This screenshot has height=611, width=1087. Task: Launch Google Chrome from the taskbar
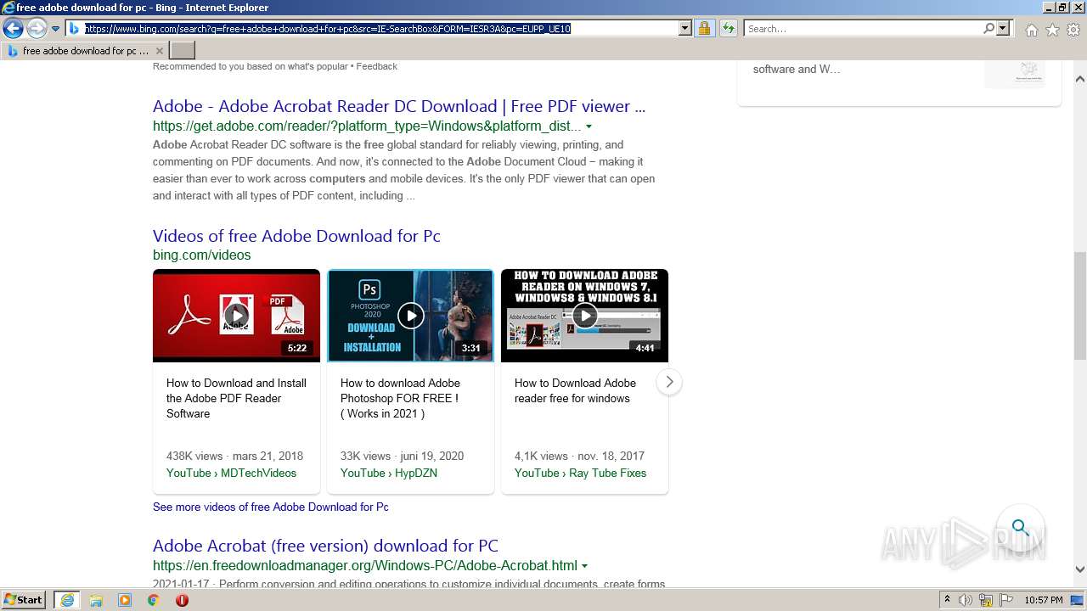153,600
